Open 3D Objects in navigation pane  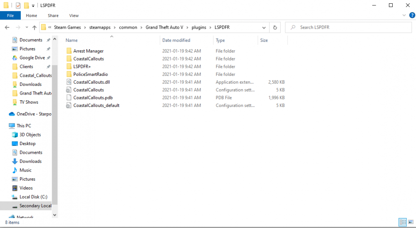tap(26, 135)
